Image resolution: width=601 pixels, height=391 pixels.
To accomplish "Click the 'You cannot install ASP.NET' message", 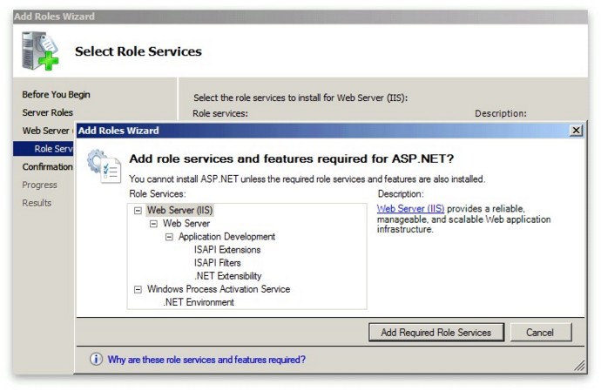I will pos(307,179).
